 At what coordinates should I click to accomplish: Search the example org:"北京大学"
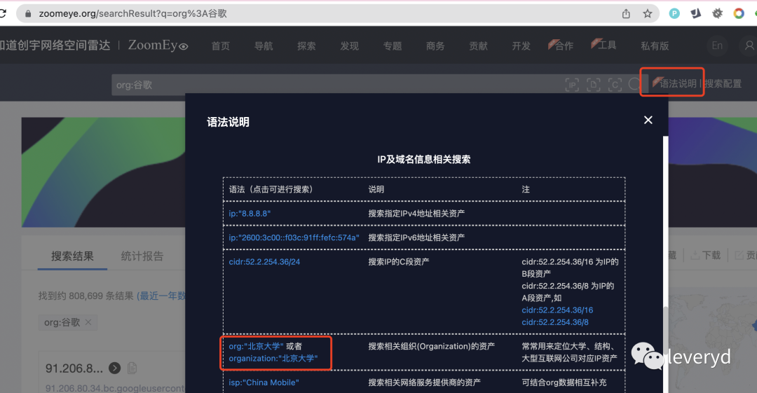click(x=256, y=346)
